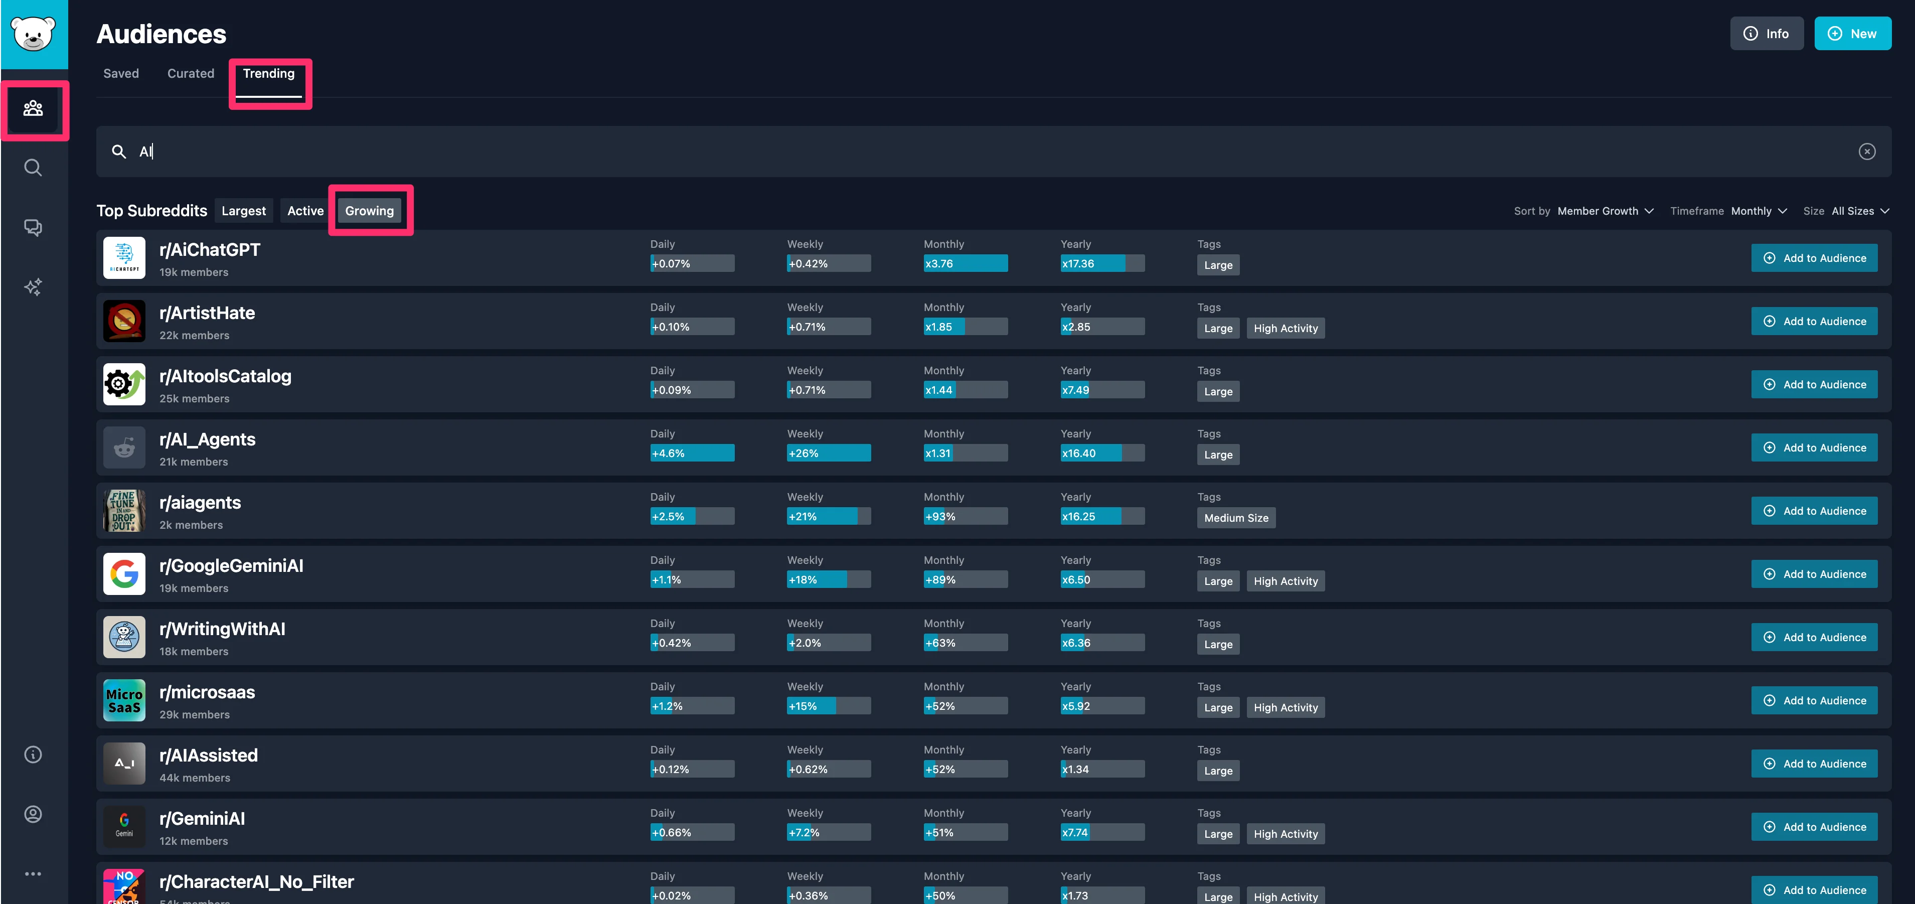This screenshot has height=904, width=1915.
Task: Open the Audiences sidebar icon
Action: coord(34,108)
